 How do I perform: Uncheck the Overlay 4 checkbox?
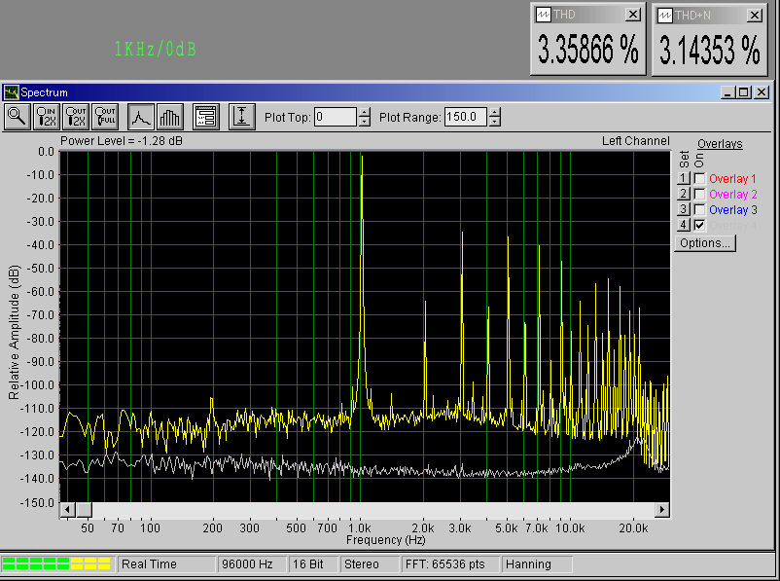click(699, 225)
